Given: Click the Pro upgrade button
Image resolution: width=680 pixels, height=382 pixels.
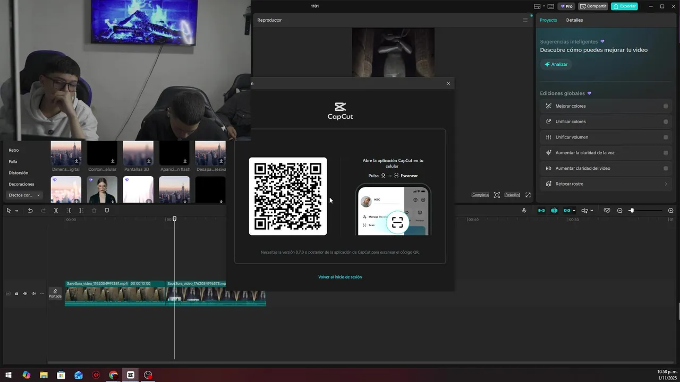Looking at the screenshot, I should tap(566, 6).
